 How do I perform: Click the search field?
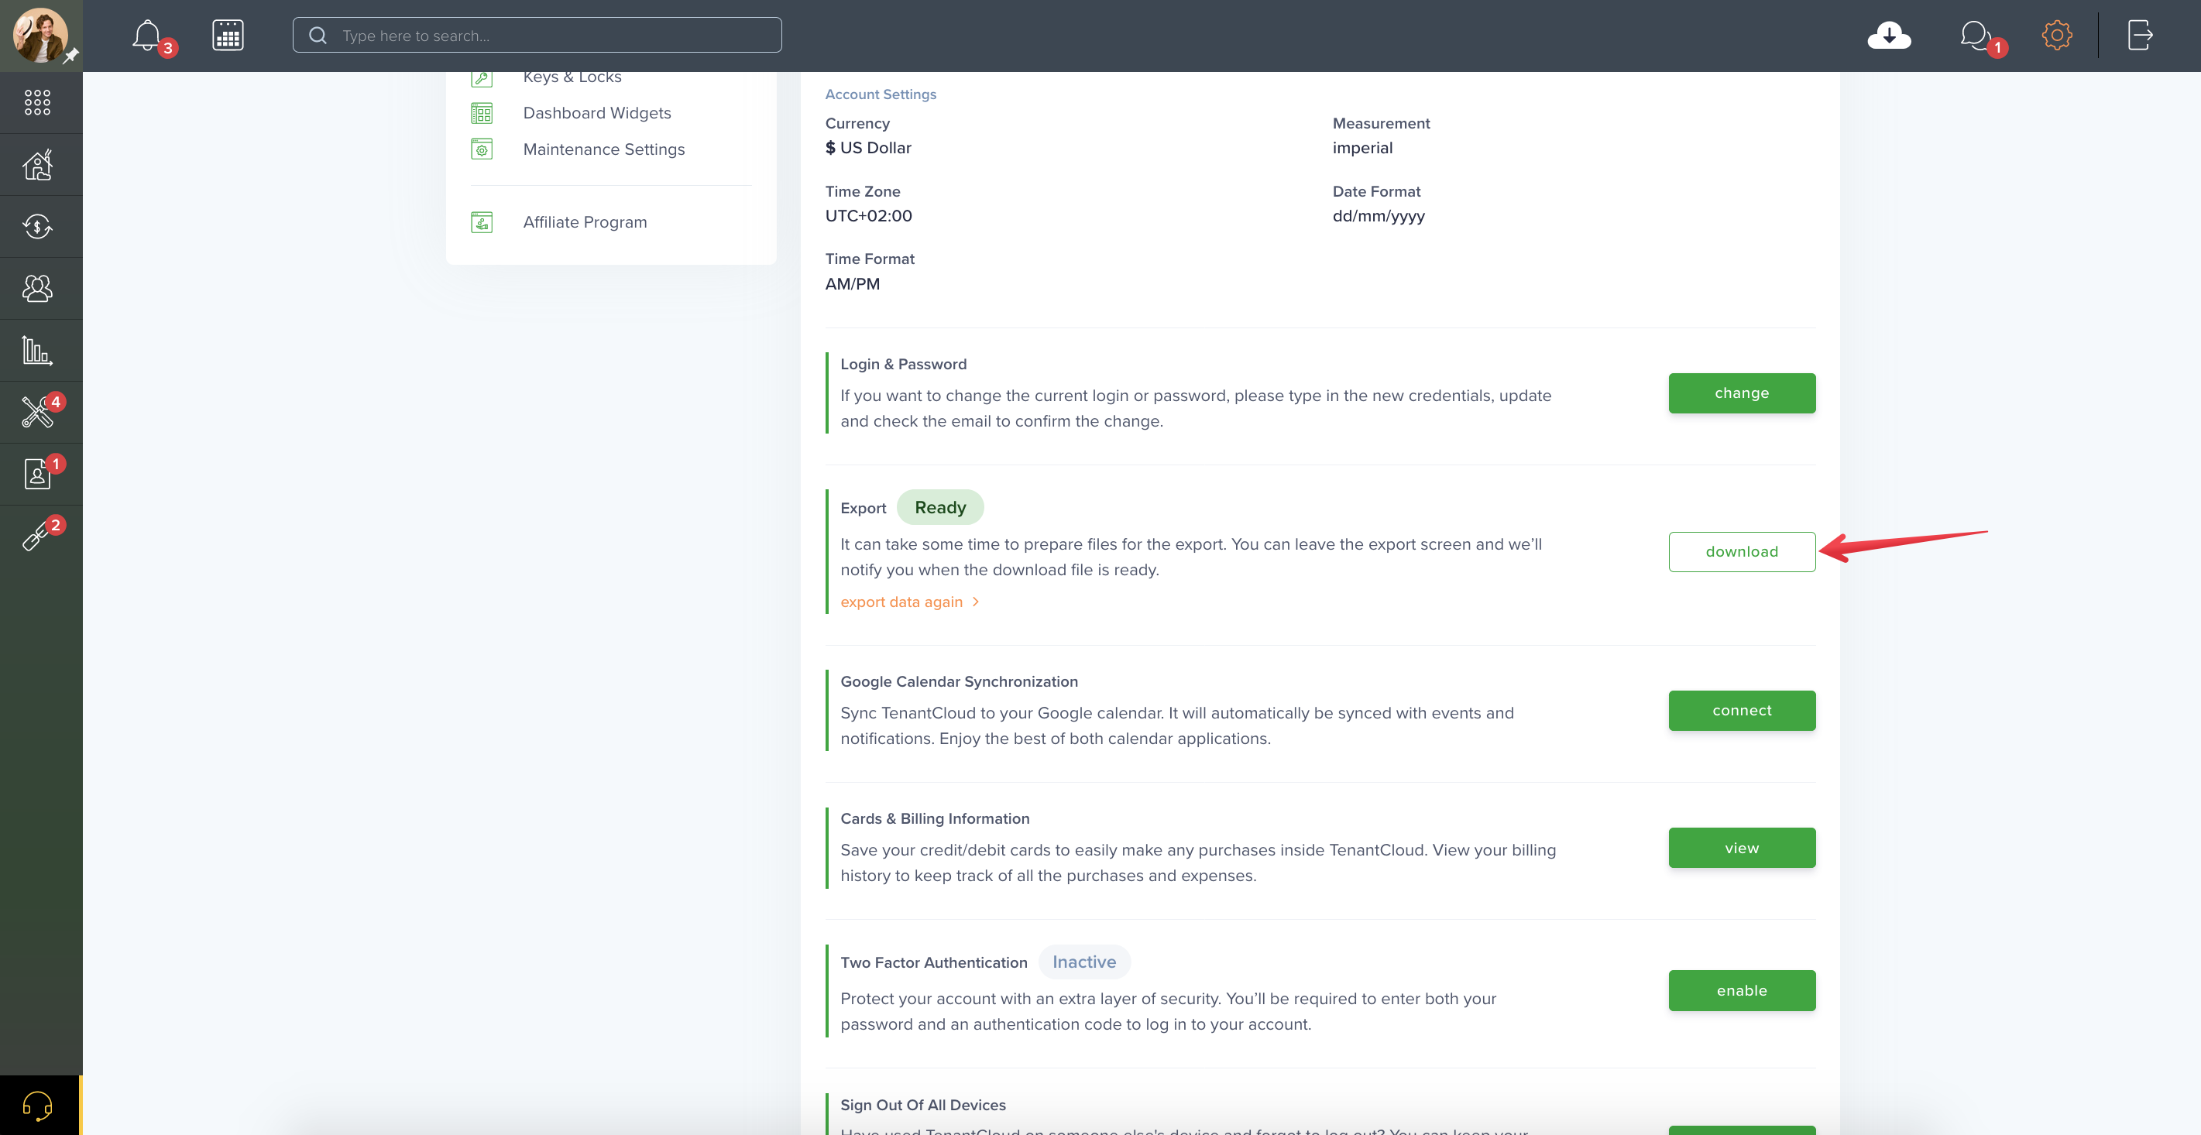click(537, 35)
